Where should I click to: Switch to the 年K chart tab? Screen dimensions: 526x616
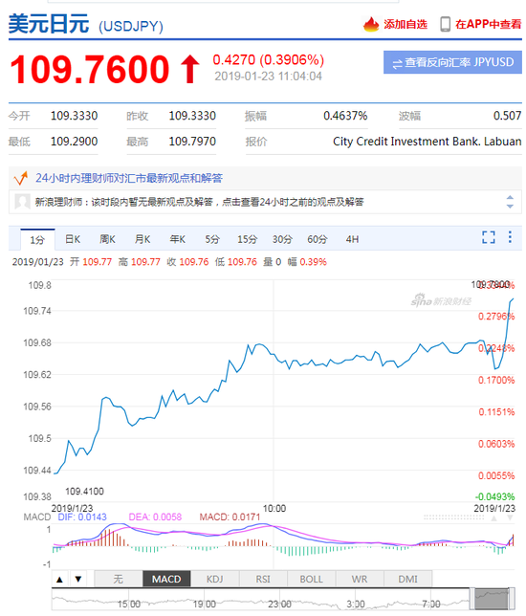178,239
